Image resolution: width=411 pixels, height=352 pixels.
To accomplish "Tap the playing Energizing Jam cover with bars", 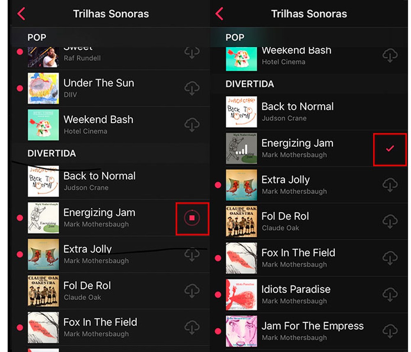I will (x=241, y=148).
